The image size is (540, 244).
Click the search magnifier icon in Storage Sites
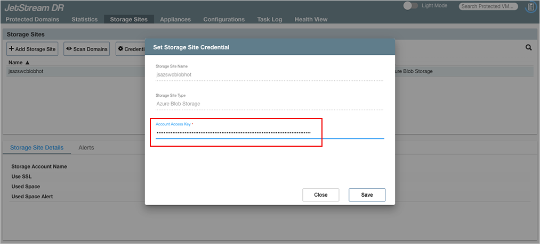click(x=529, y=47)
